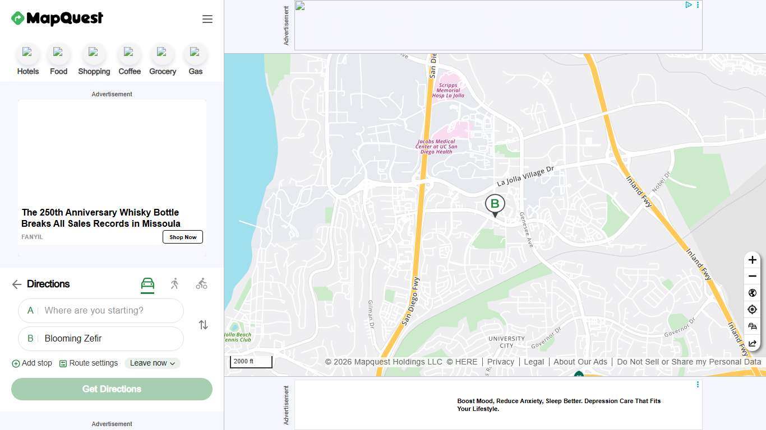
Task: Zoom in on the map
Action: tap(753, 259)
